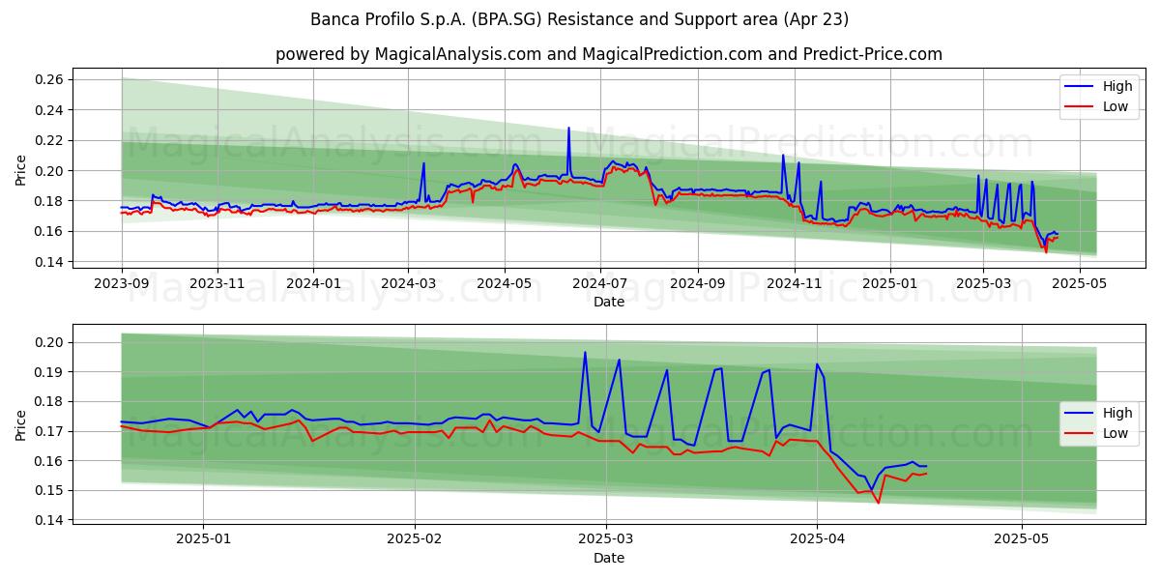This screenshot has height=580, width=1160.
Task: Click the top chart's '0.20' price tick
Action: [49, 171]
